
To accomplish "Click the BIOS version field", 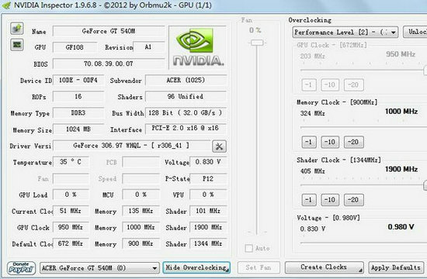I will (109, 64).
